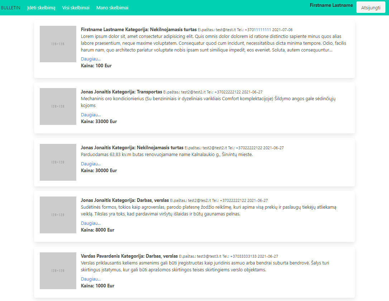Click the Transportas listing placeholder image
The width and height of the screenshot is (389, 301).
[58, 106]
